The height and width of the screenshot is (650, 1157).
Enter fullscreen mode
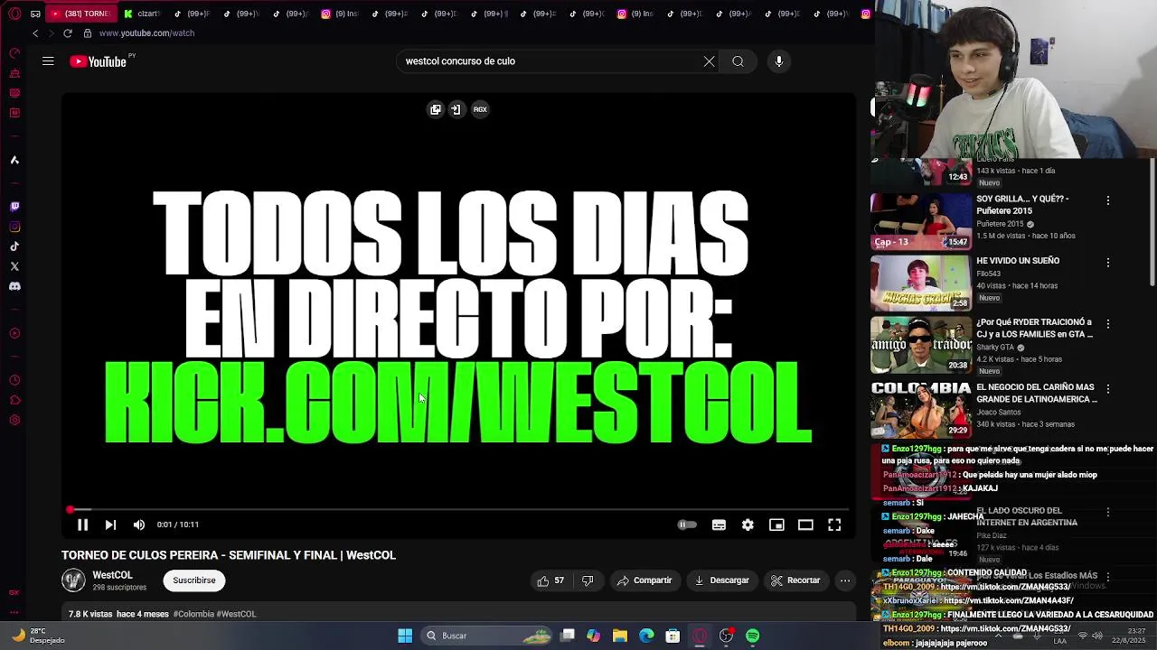coord(834,525)
